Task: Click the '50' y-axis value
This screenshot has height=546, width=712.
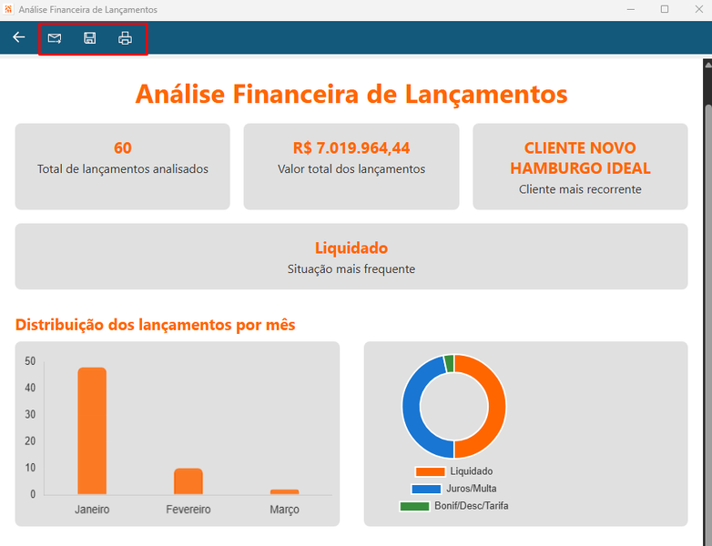Action: 30,361
